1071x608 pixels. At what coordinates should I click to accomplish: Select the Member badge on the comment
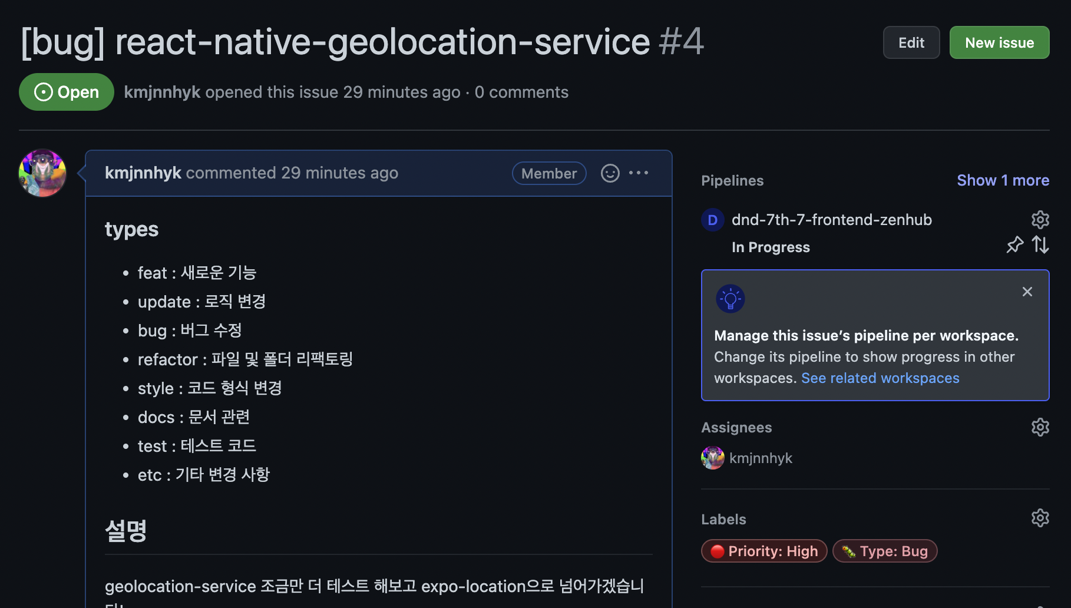coord(548,173)
